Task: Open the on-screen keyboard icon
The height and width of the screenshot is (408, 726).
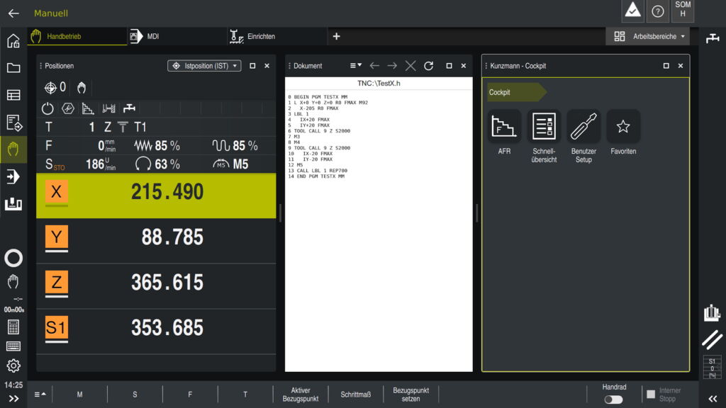Action: click(x=13, y=346)
